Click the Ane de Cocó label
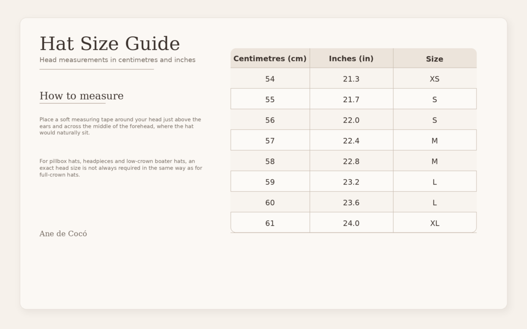 point(63,233)
